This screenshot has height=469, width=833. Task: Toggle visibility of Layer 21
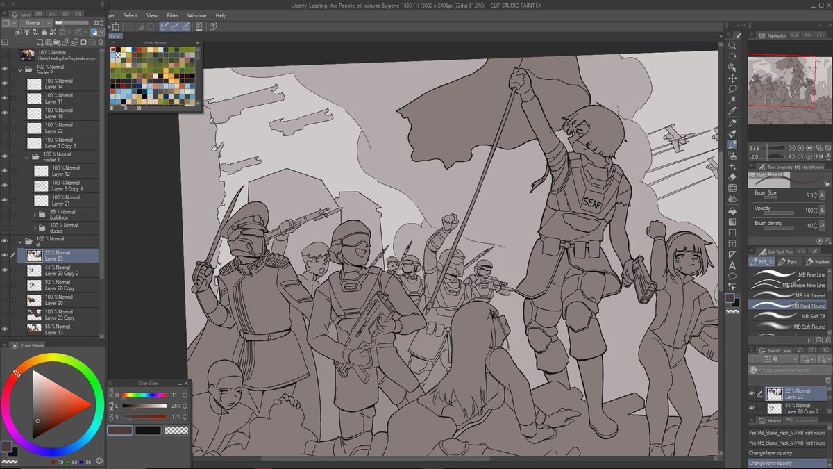pos(5,201)
